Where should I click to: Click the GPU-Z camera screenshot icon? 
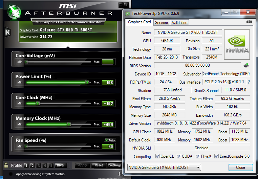pos(249,22)
